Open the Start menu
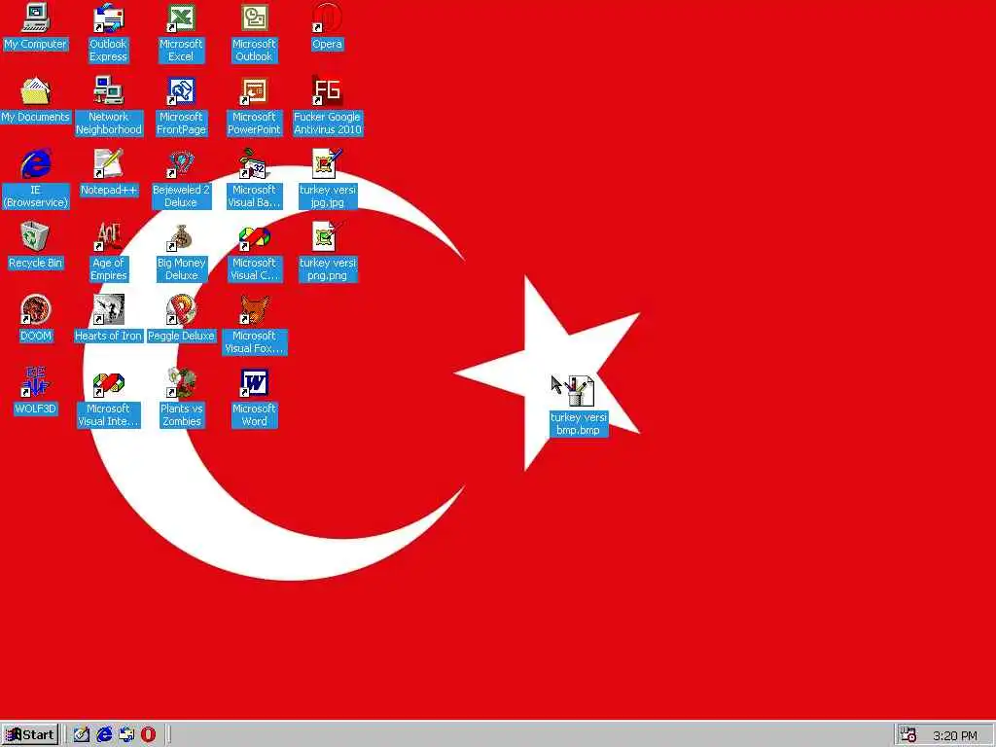Viewport: 996px width, 747px height. (x=30, y=735)
